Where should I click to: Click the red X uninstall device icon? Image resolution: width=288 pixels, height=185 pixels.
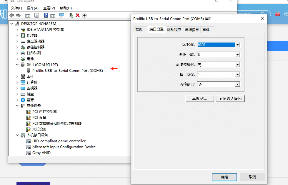pos(78,15)
